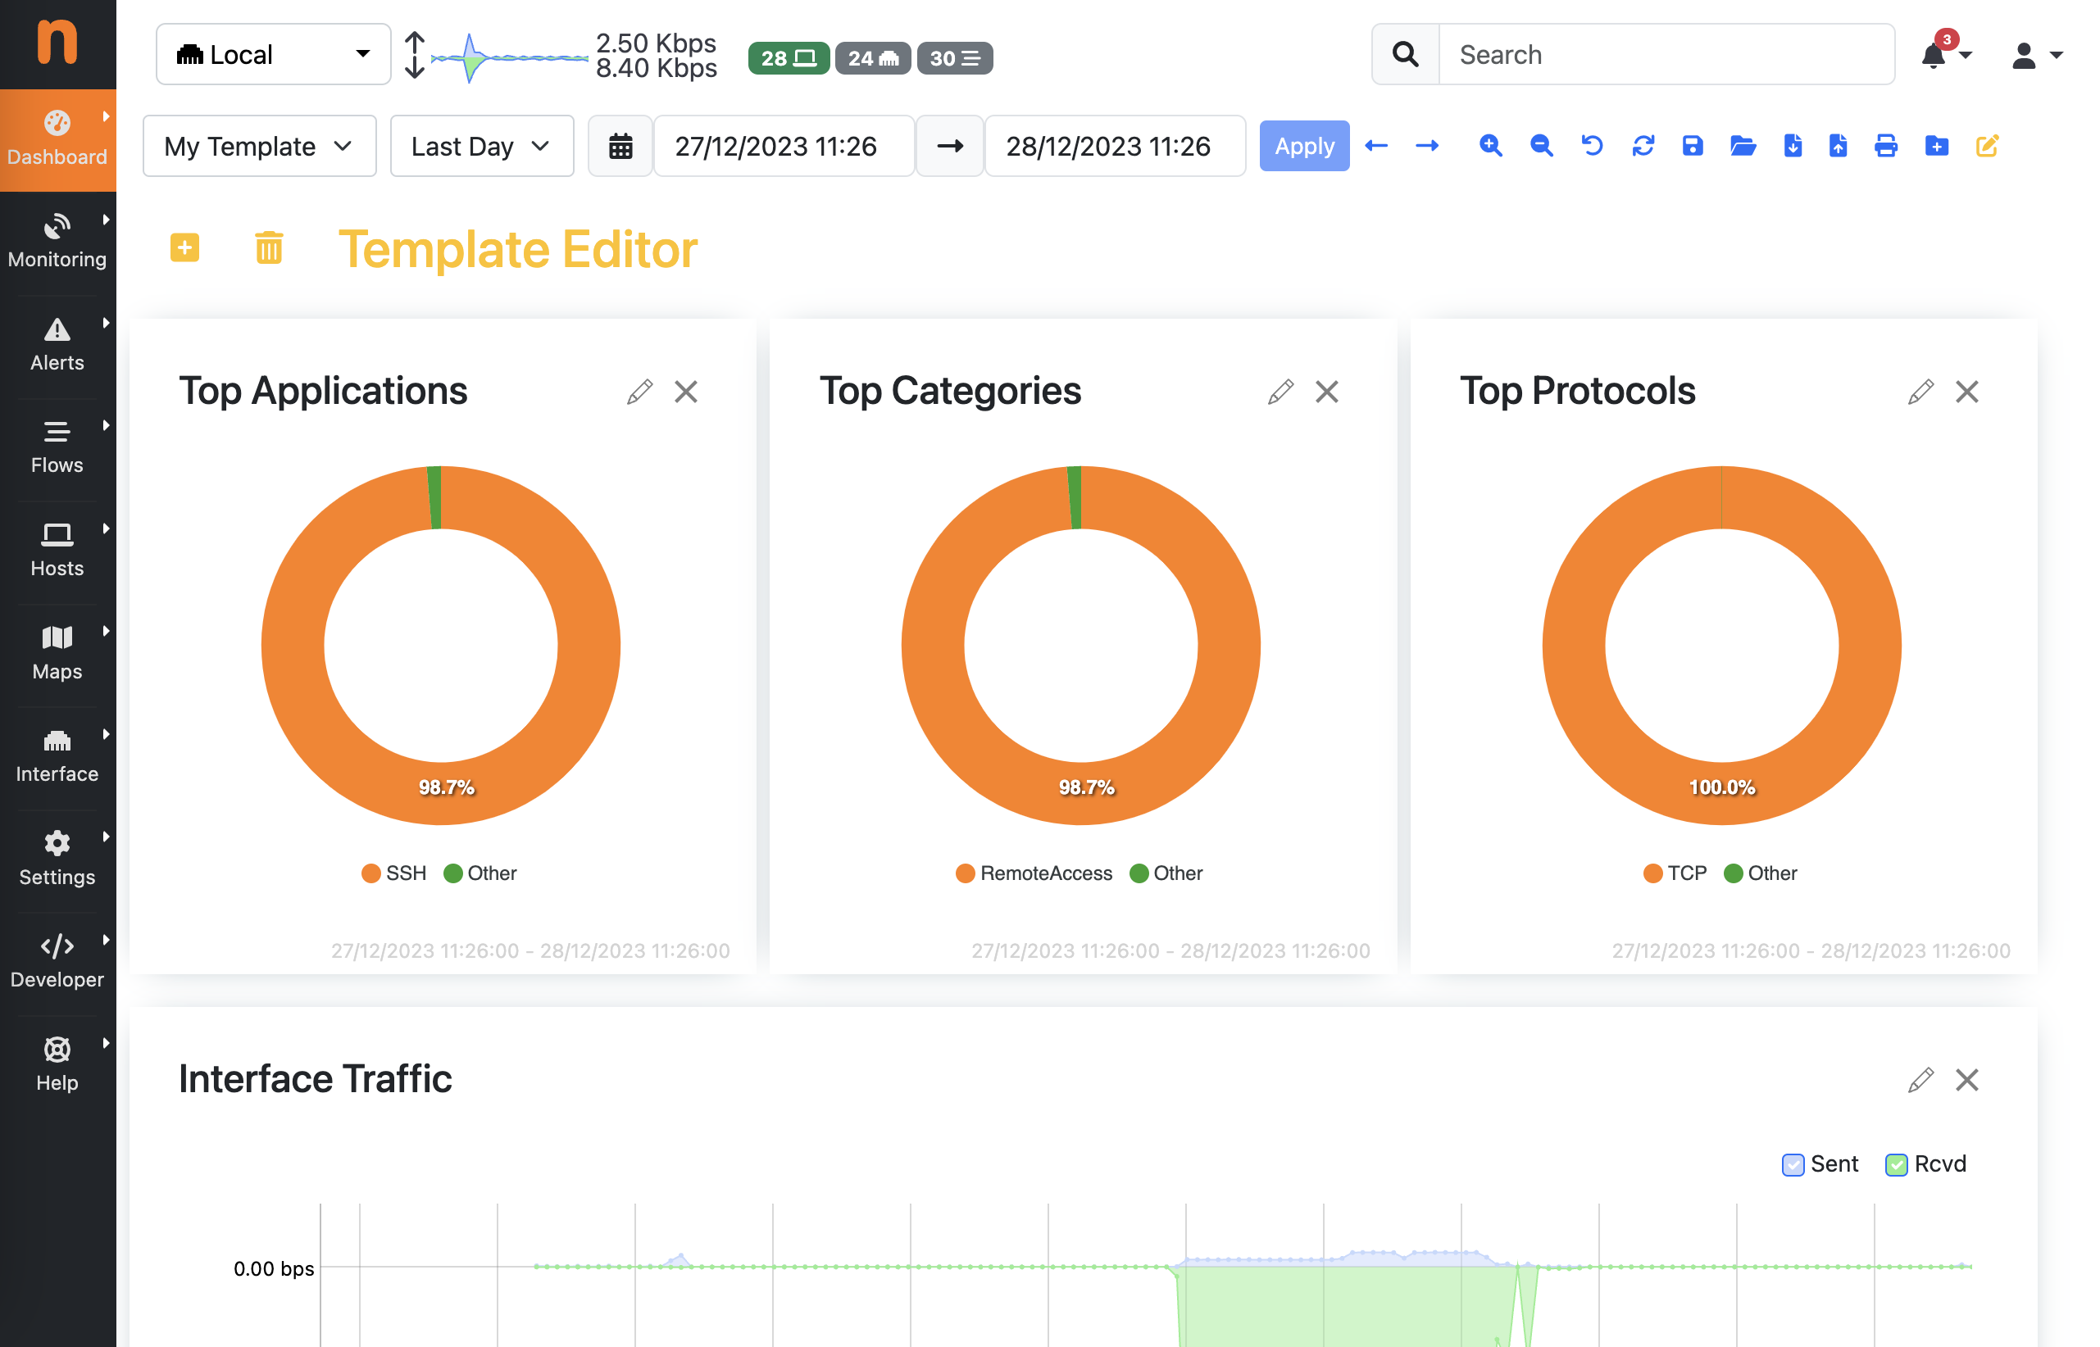This screenshot has height=1347, width=2100.
Task: Open a saved template folder
Action: click(1742, 146)
